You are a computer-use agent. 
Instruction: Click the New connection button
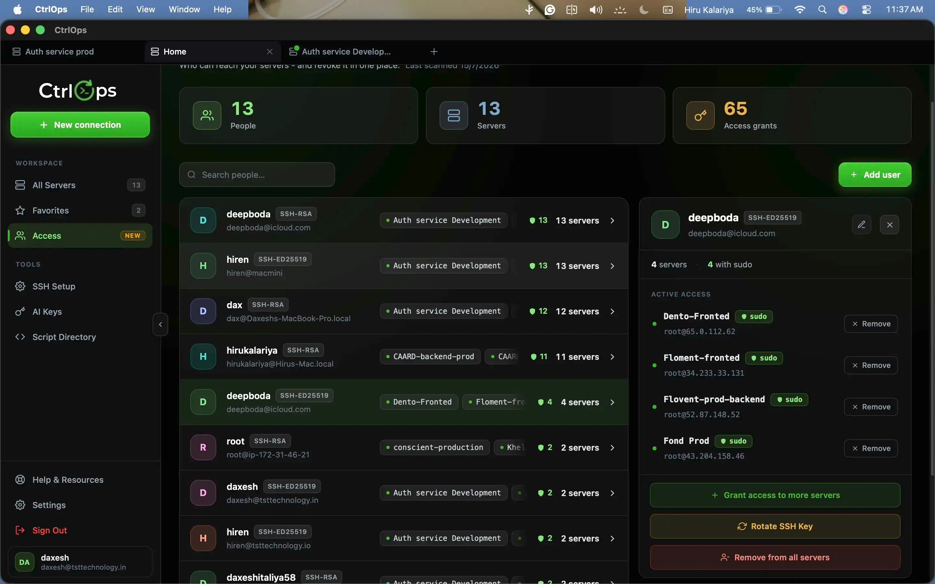[80, 125]
